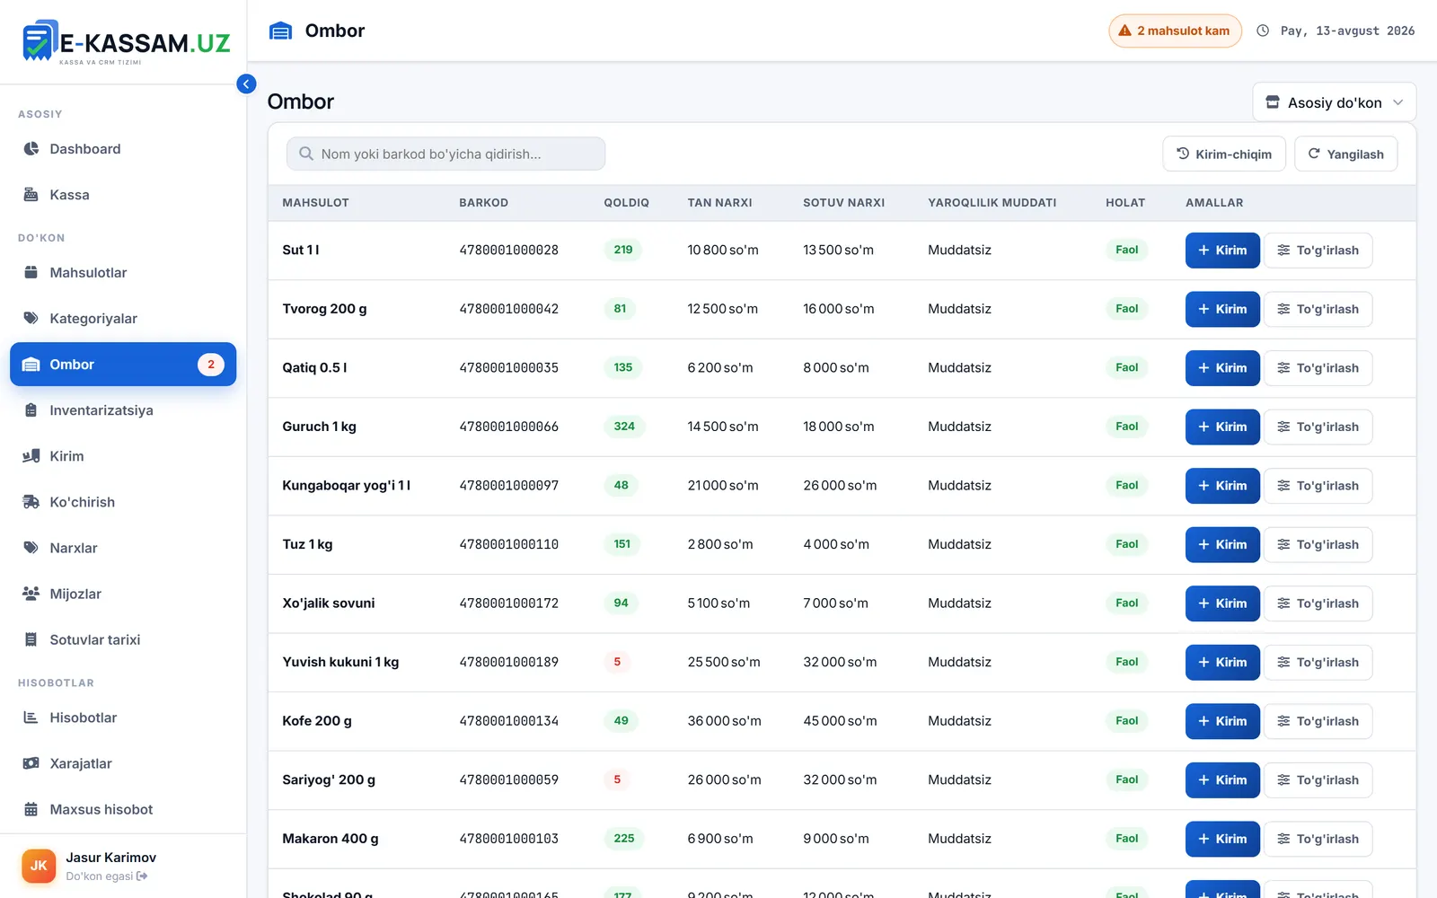Click the Ombor badge showing 2
Viewport: 1437px width, 898px height.
click(211, 365)
